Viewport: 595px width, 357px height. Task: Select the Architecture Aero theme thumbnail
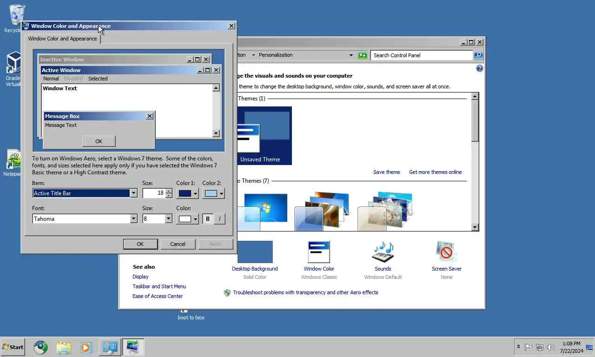pyautogui.click(x=321, y=212)
